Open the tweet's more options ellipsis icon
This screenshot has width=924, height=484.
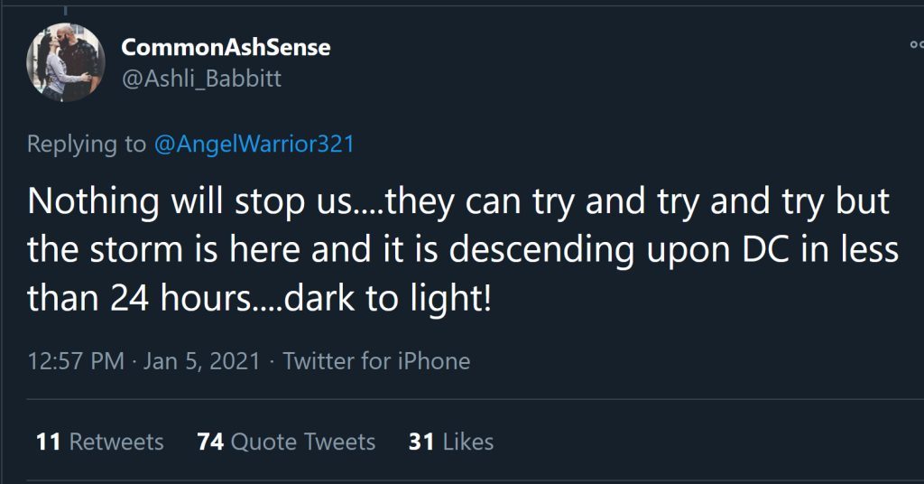coord(917,43)
